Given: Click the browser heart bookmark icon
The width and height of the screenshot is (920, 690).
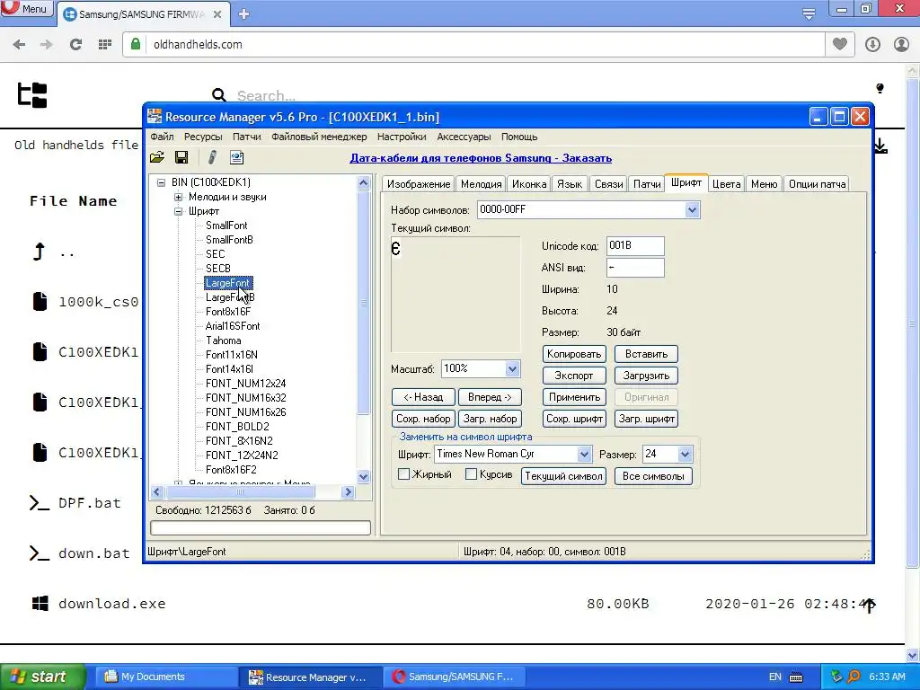Looking at the screenshot, I should click(840, 44).
